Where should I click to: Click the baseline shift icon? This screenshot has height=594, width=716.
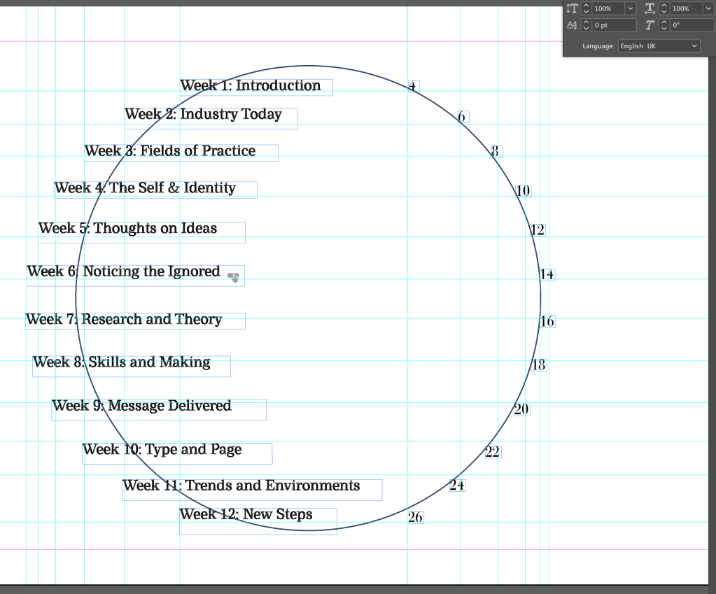pos(572,25)
